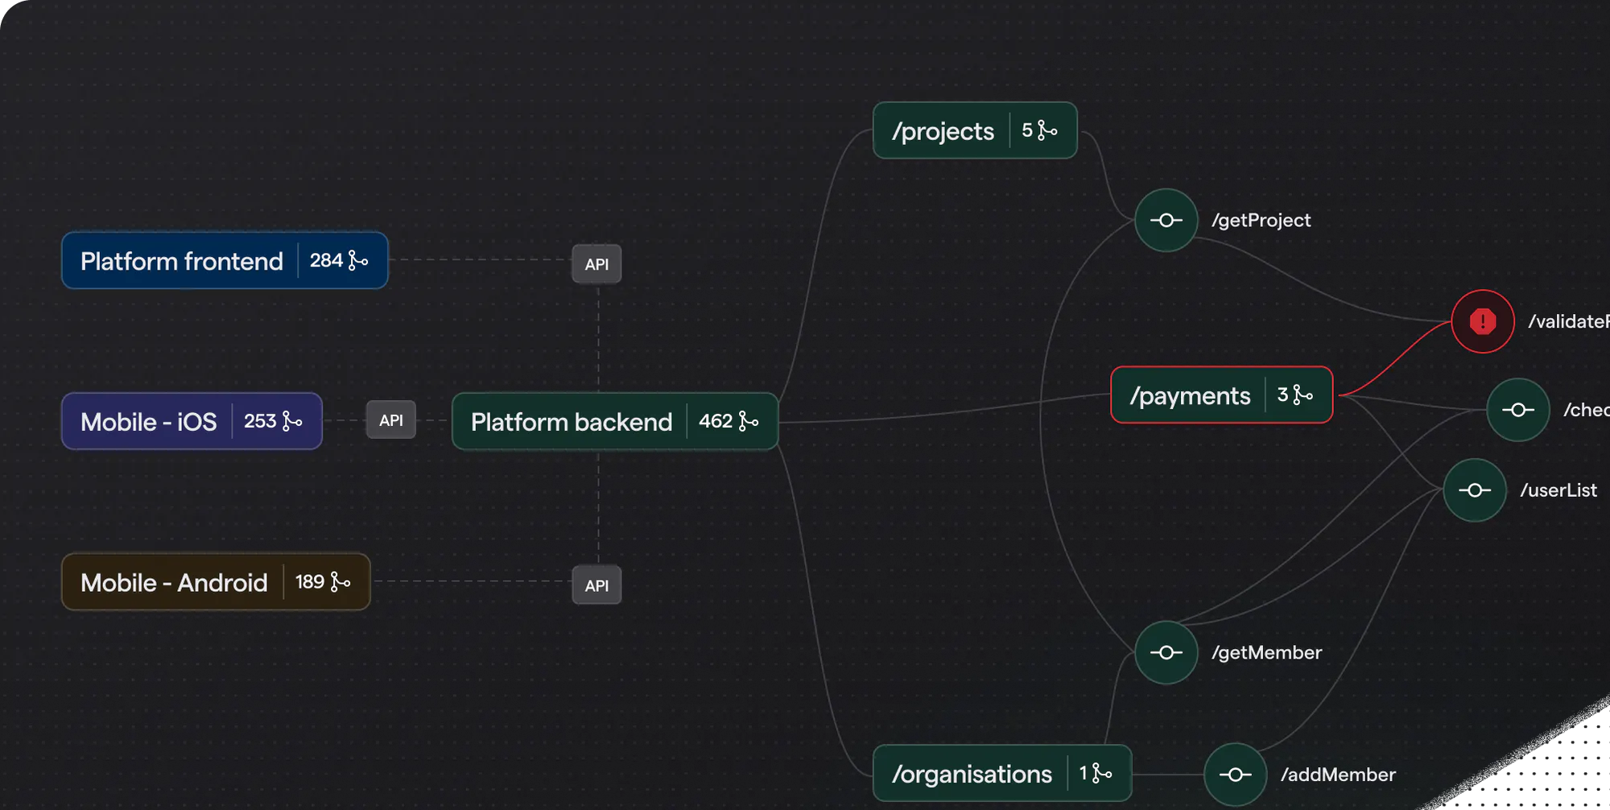Image resolution: width=1610 pixels, height=810 pixels.
Task: Select the /userList endpoint node icon
Action: 1475,490
